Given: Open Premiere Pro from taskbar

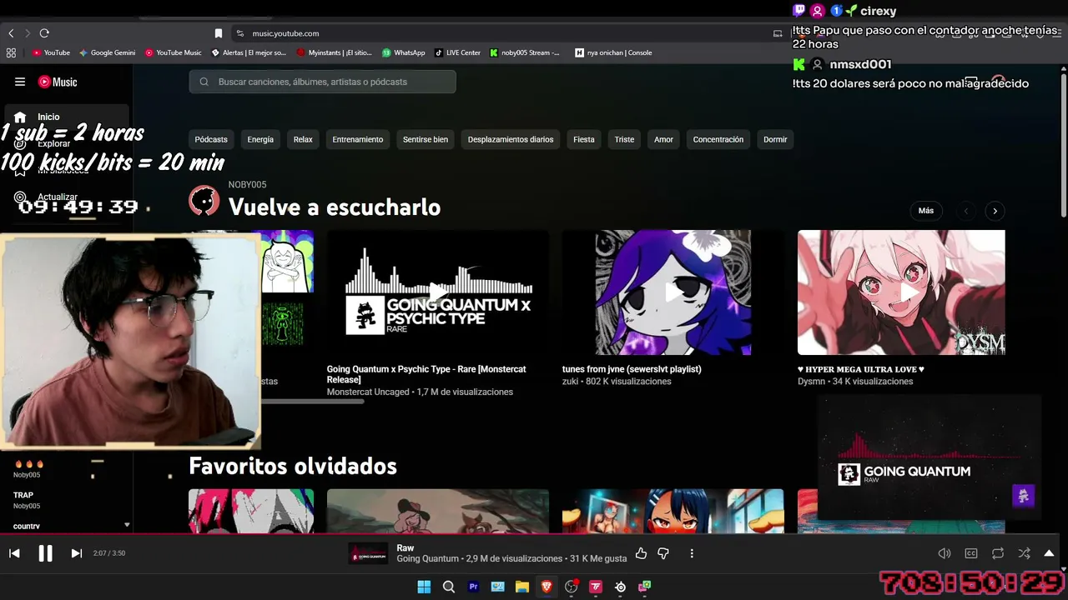Looking at the screenshot, I should (473, 587).
